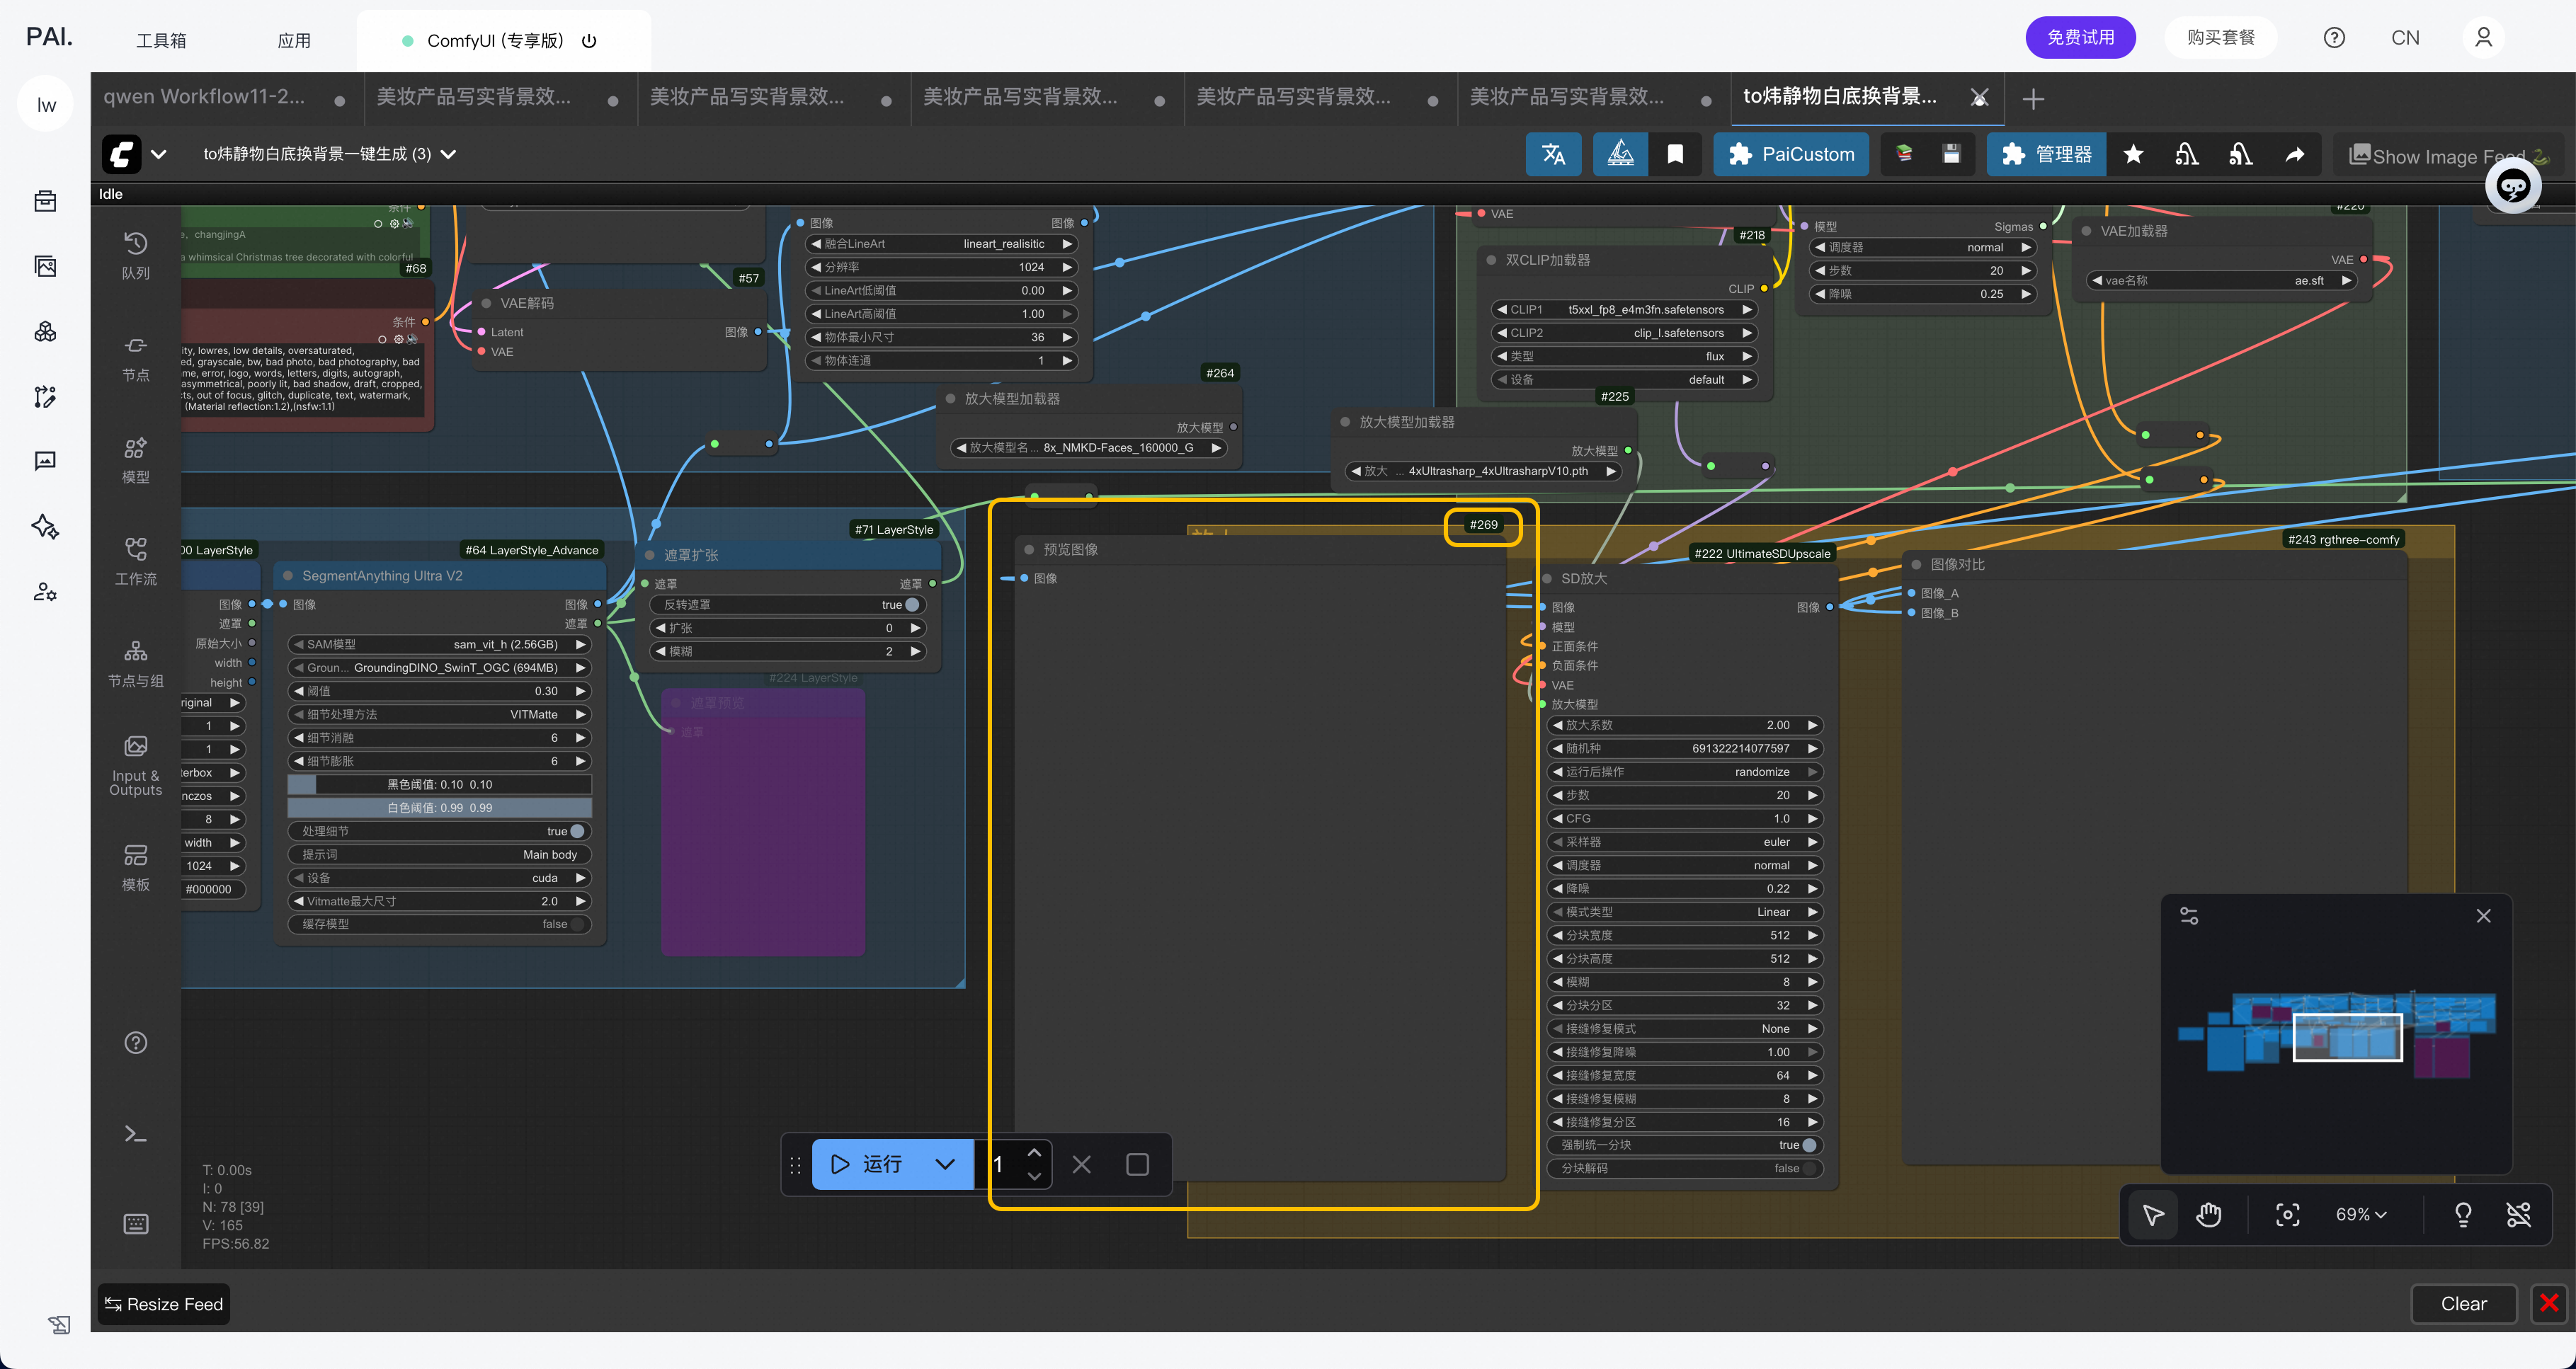
Task: Open the console terminal icon
Action: [136, 1134]
